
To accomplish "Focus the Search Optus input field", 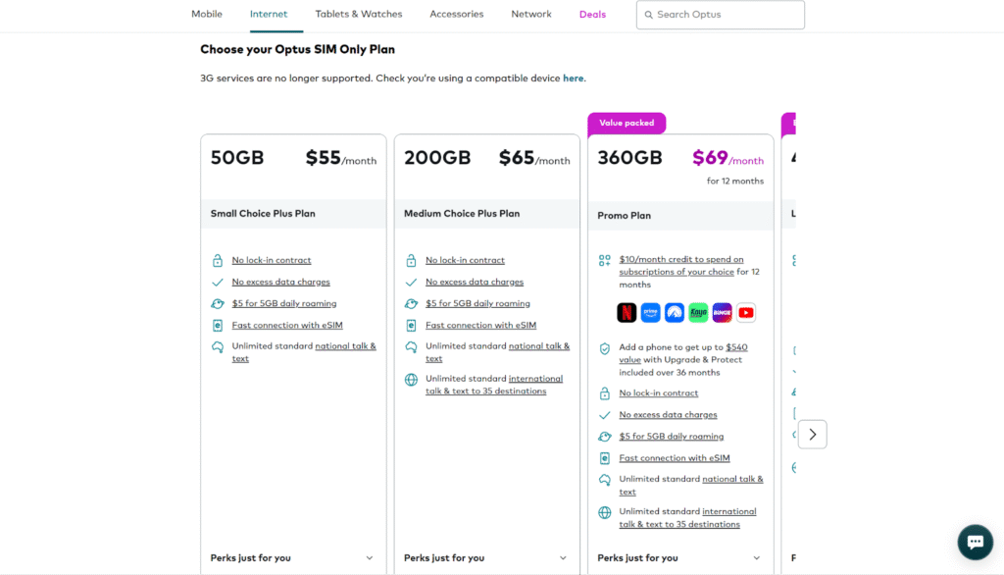I will tap(726, 15).
